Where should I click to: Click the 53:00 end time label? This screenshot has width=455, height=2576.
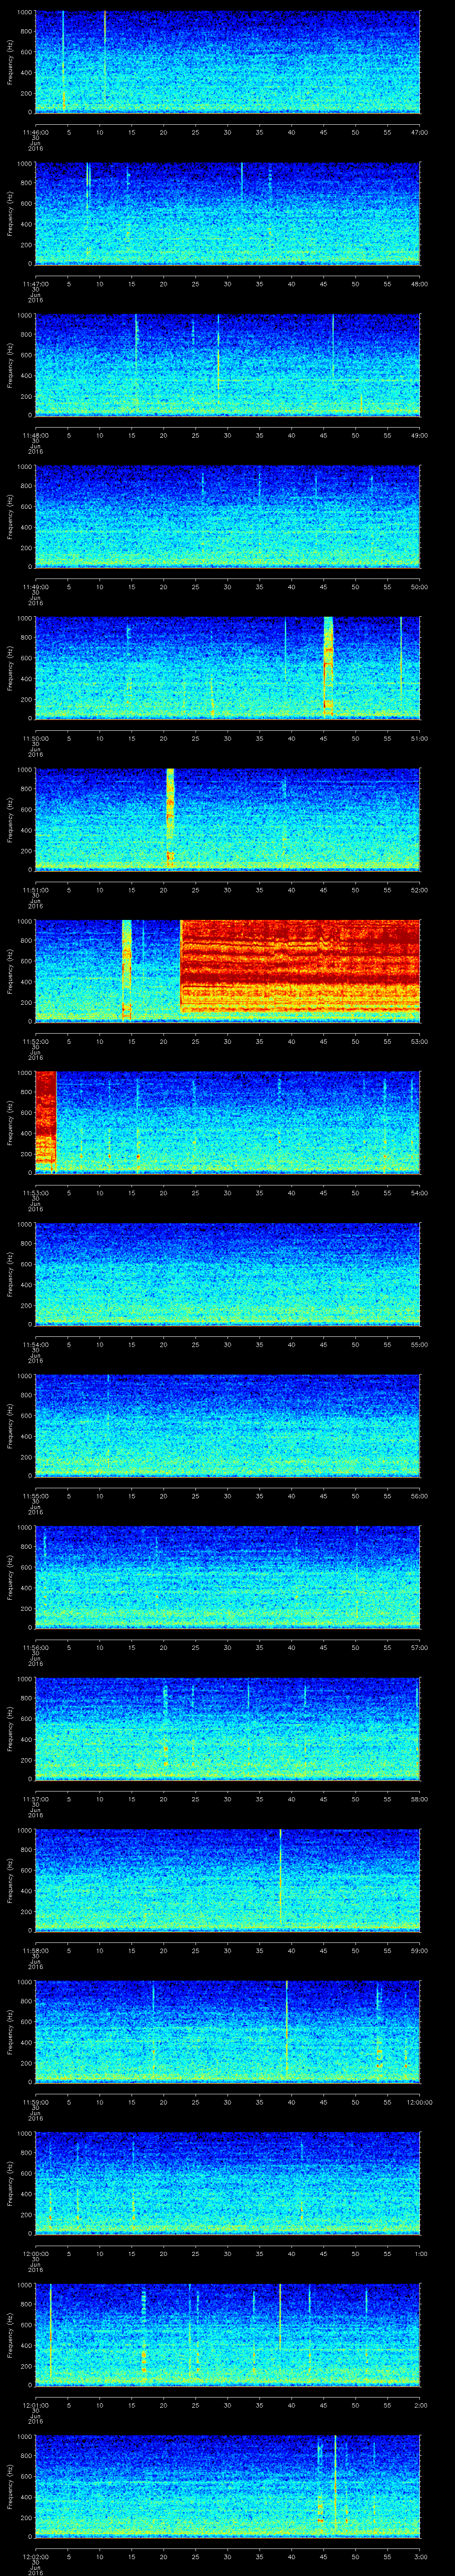tap(420, 1042)
